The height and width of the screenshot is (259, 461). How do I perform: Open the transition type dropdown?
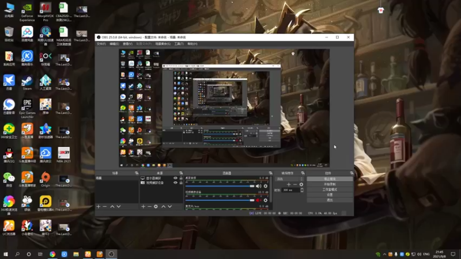click(289, 179)
